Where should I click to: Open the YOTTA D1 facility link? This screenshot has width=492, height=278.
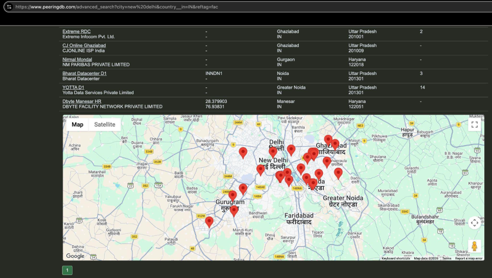(73, 87)
